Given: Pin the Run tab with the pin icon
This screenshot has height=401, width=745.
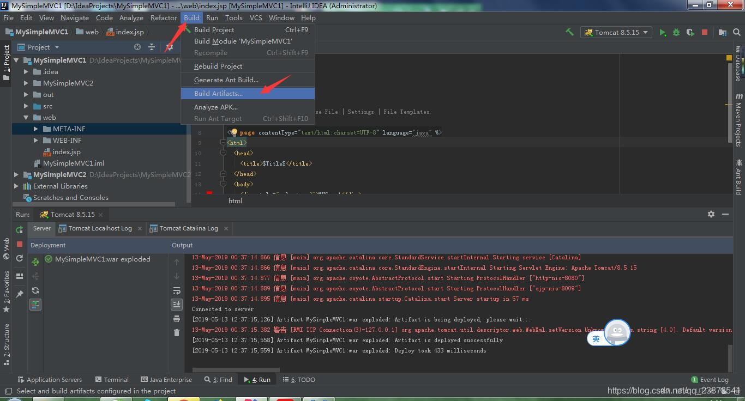Looking at the screenshot, I should pos(20,294).
